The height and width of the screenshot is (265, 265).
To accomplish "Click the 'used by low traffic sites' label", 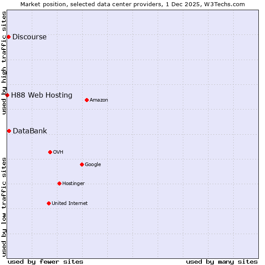I will pyautogui.click(x=4, y=207).
